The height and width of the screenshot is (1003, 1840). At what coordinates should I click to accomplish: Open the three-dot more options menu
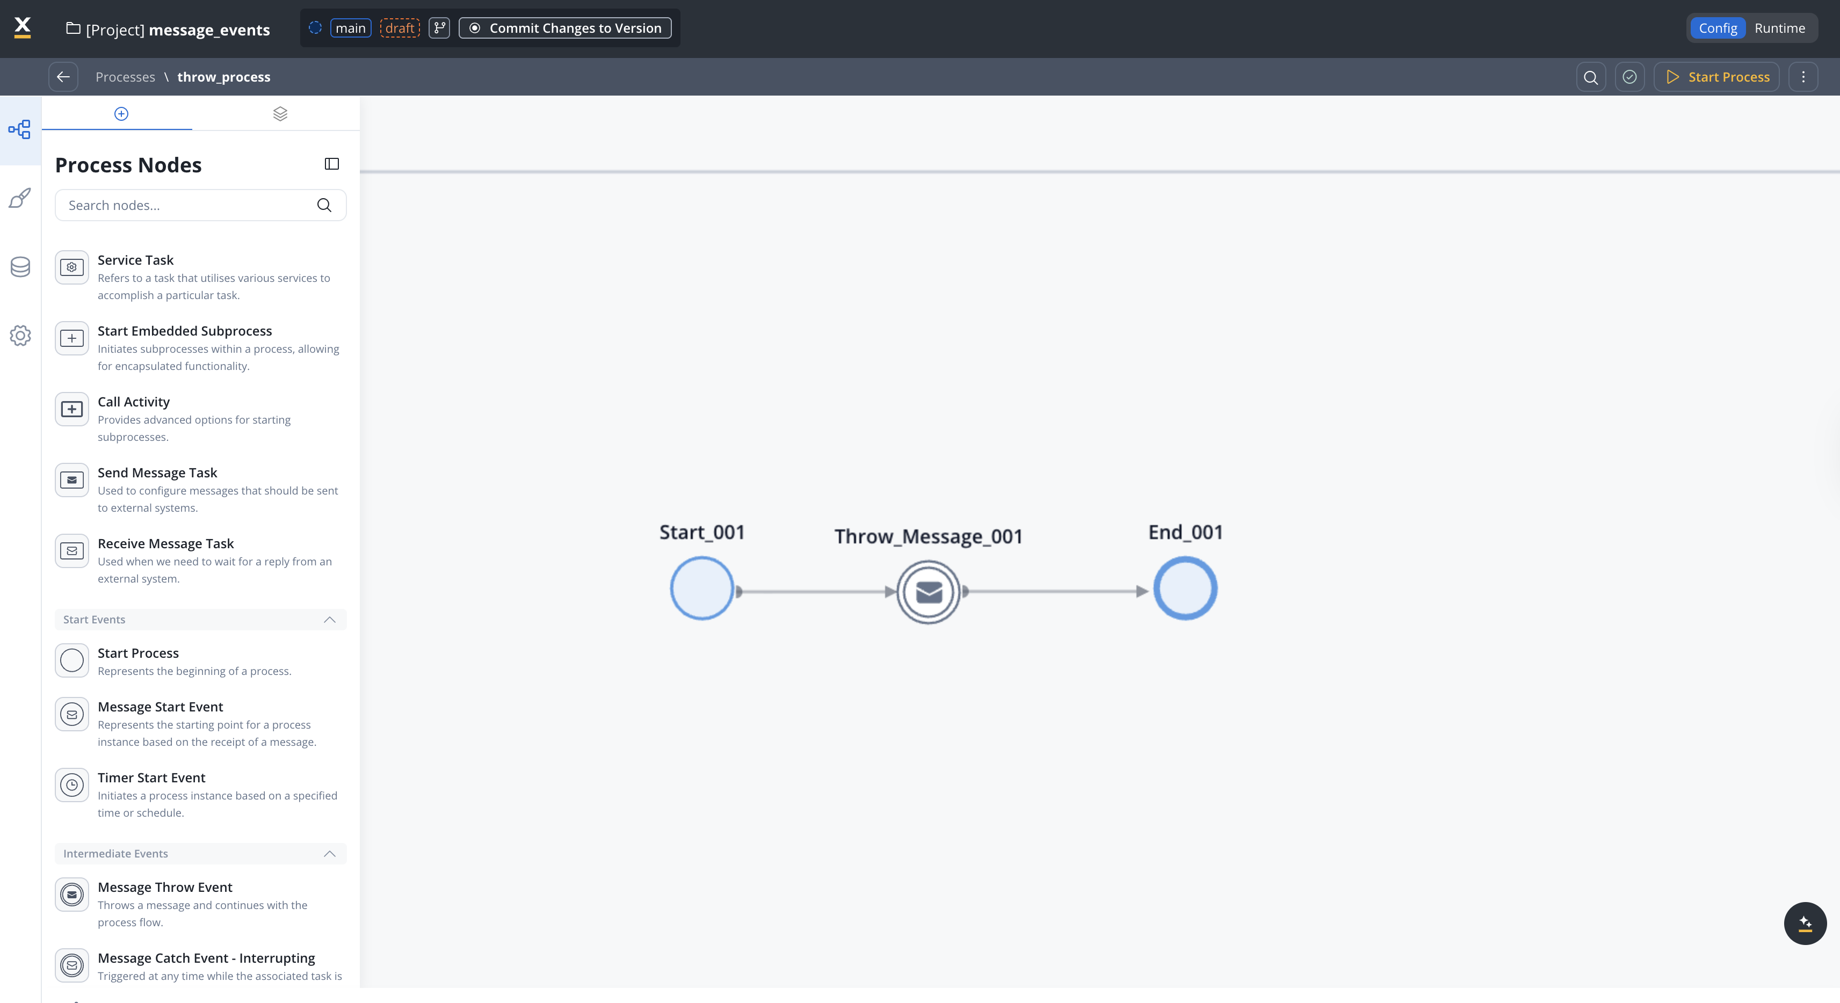1803,77
